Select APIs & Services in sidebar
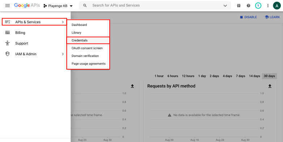Screen dimensions: 283x142 pyautogui.click(x=34, y=22)
